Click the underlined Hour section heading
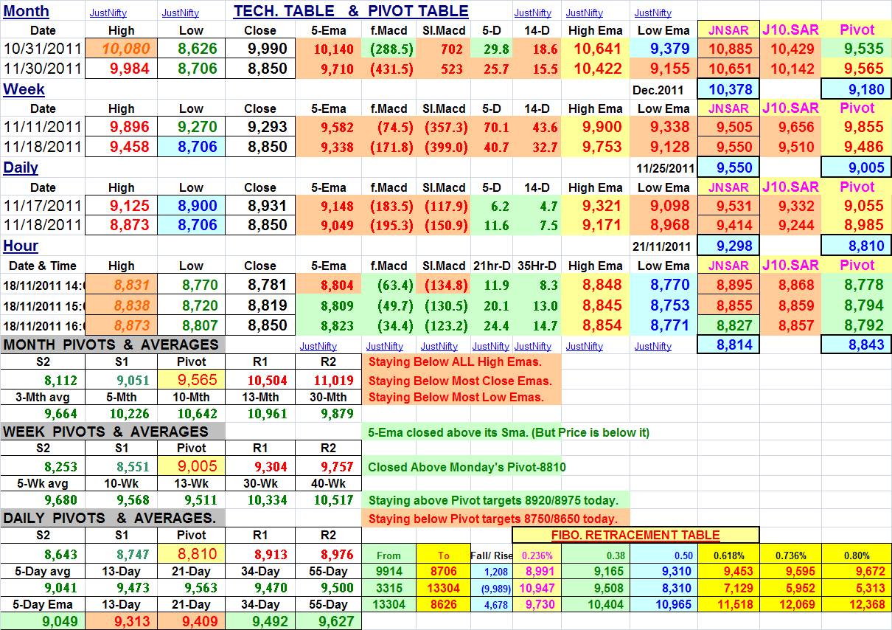The height and width of the screenshot is (630, 892). tap(21, 246)
